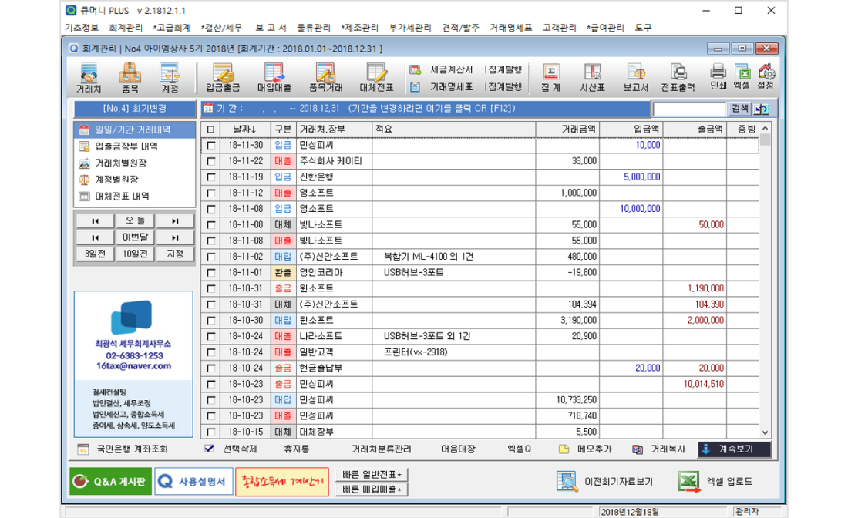This screenshot has width=848, height=518.
Task: Click the 10일전 button
Action: 135,254
